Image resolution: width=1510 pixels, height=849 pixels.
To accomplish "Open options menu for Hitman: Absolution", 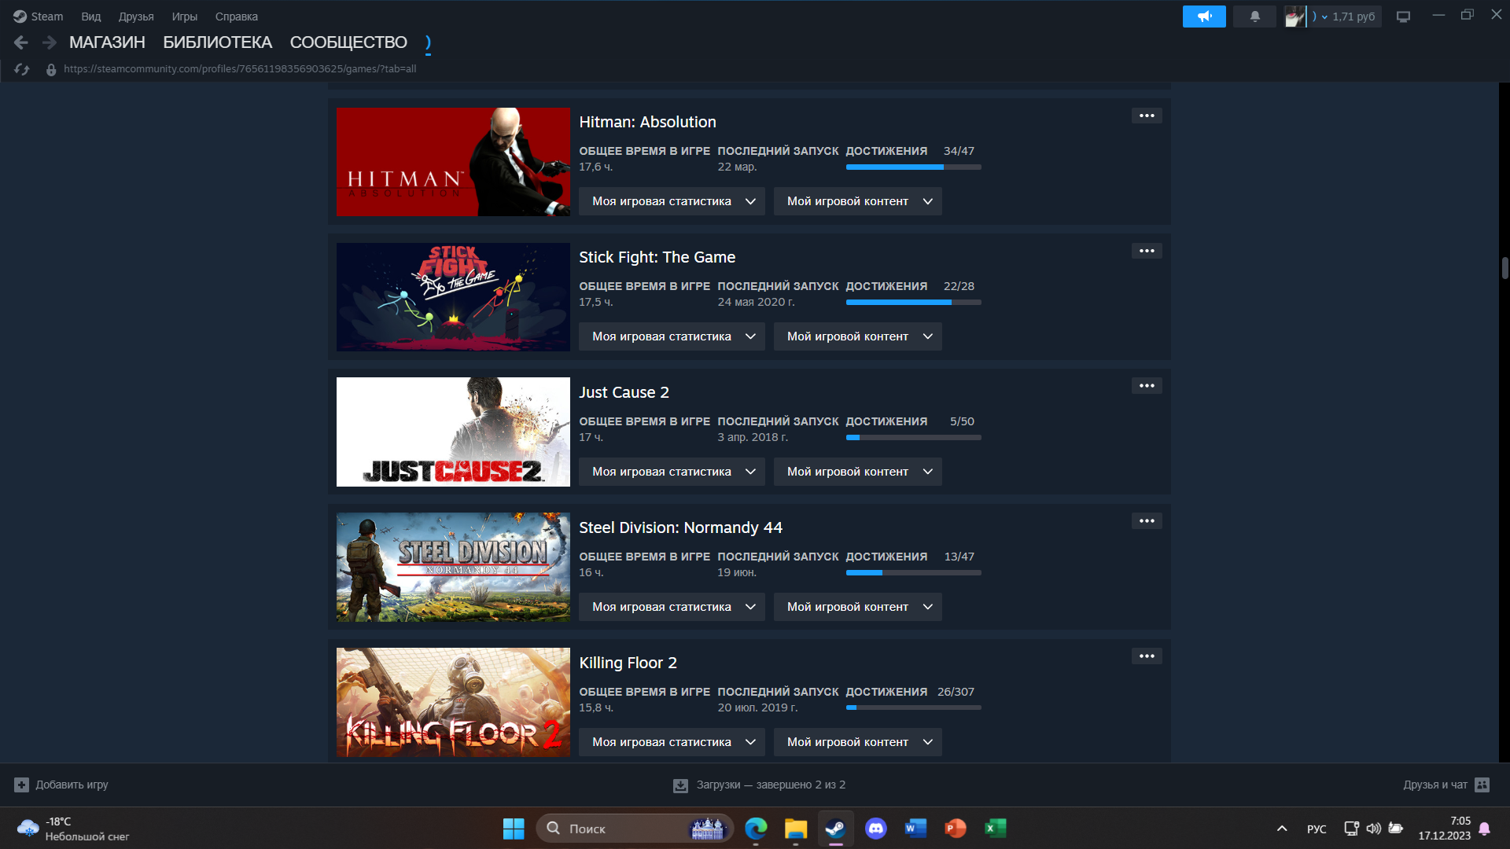I will (x=1147, y=116).
